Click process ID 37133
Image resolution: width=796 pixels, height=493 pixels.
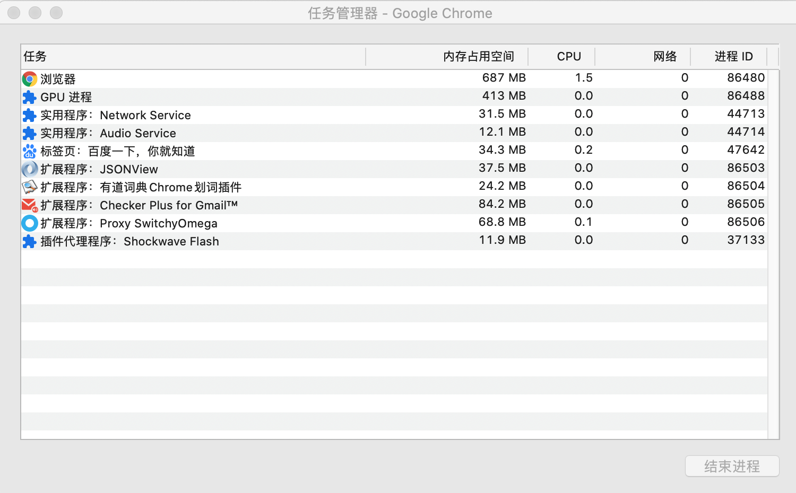746,240
